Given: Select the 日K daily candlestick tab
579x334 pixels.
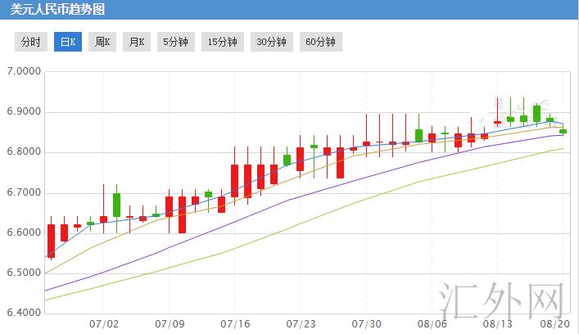Looking at the screenshot, I should pyautogui.click(x=67, y=42).
